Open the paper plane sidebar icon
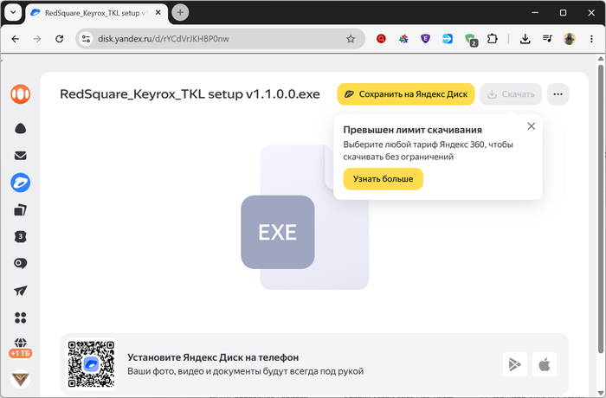The height and width of the screenshot is (398, 606). (21, 291)
